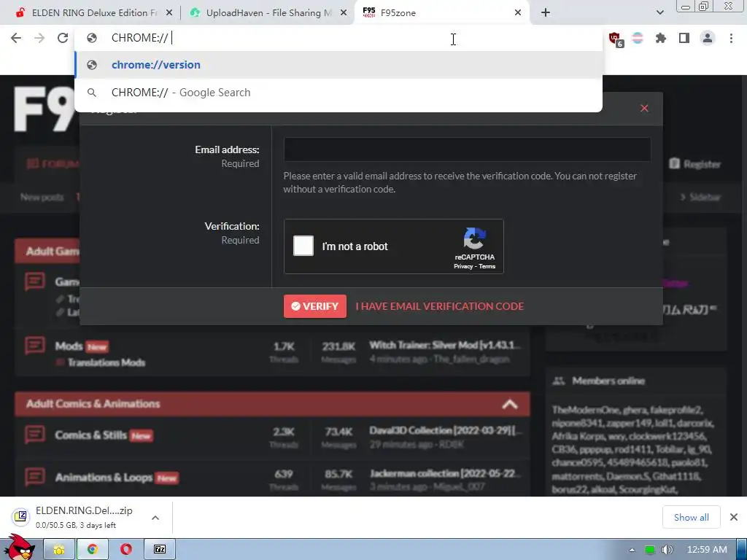Image resolution: width=747 pixels, height=560 pixels.
Task: Click the Chrome taskbar icon
Action: 93,550
